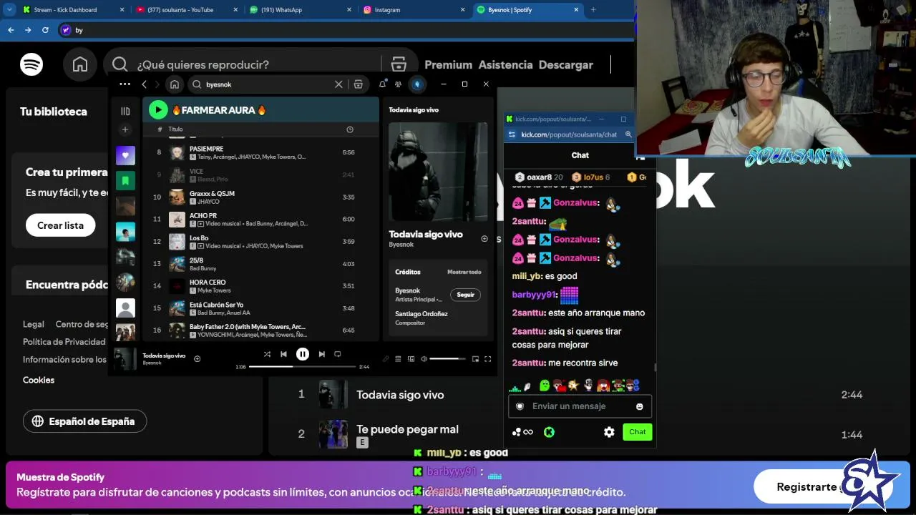Open friend activity icon in the Spotify app

click(399, 84)
